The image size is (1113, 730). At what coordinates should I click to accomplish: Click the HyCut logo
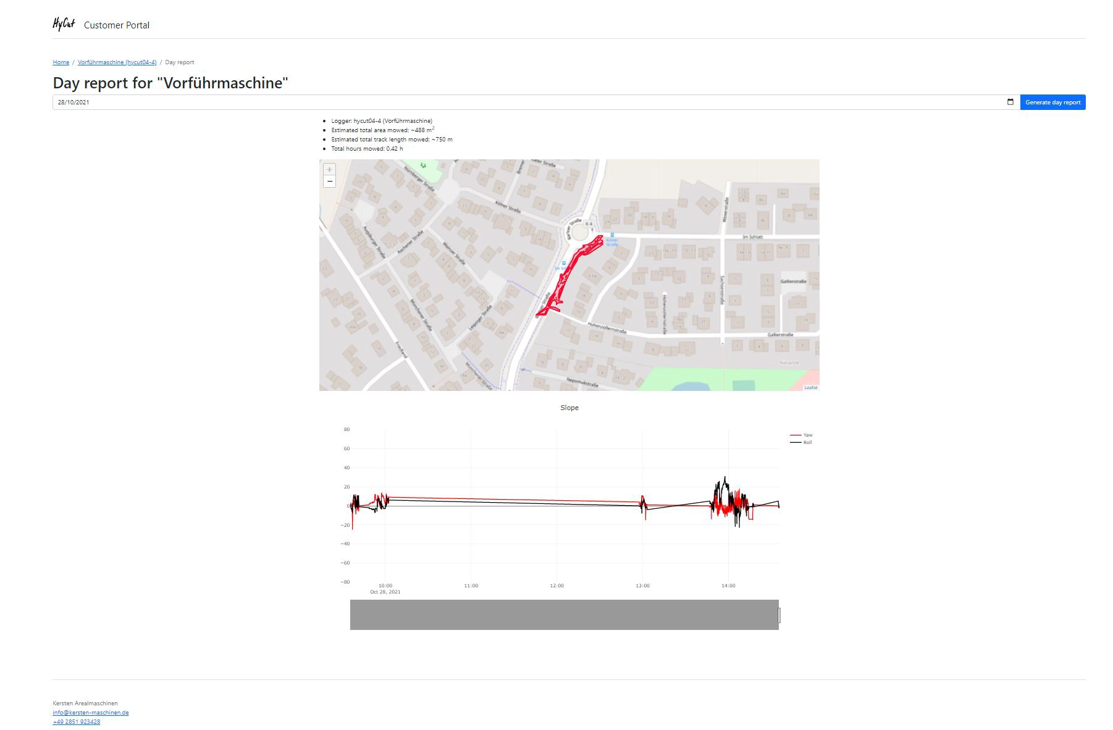tap(64, 24)
